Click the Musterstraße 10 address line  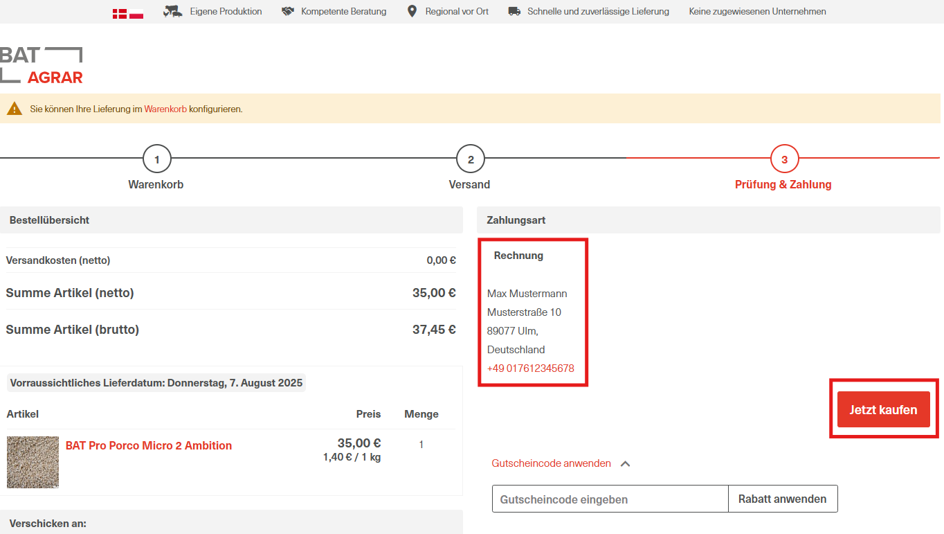(x=524, y=312)
